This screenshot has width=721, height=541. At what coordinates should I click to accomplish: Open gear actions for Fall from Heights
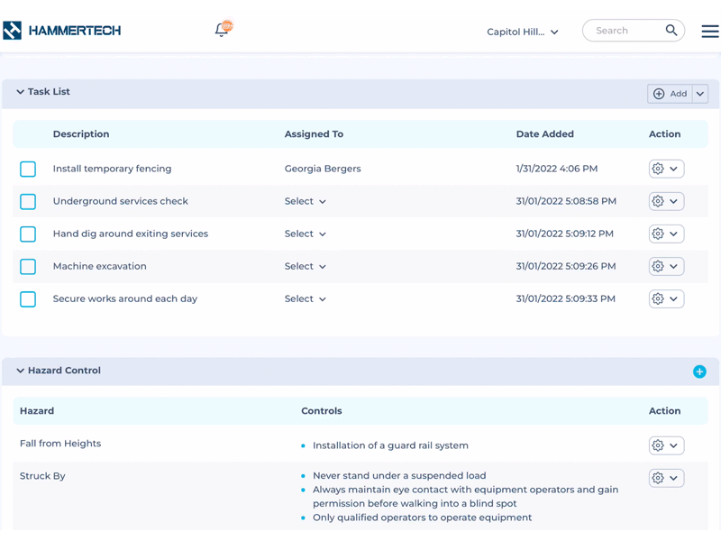(x=666, y=445)
